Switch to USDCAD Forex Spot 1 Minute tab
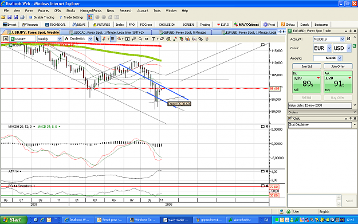Image resolution: width=358 pixels, height=224 pixels. [x=106, y=33]
